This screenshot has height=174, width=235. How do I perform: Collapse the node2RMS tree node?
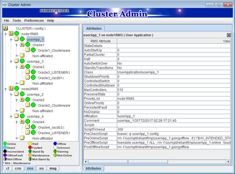point(6,89)
